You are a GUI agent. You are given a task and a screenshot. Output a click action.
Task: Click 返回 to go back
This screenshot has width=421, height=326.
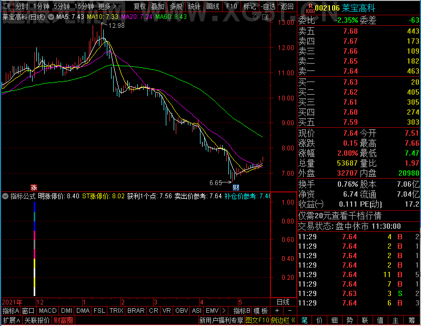287,6
